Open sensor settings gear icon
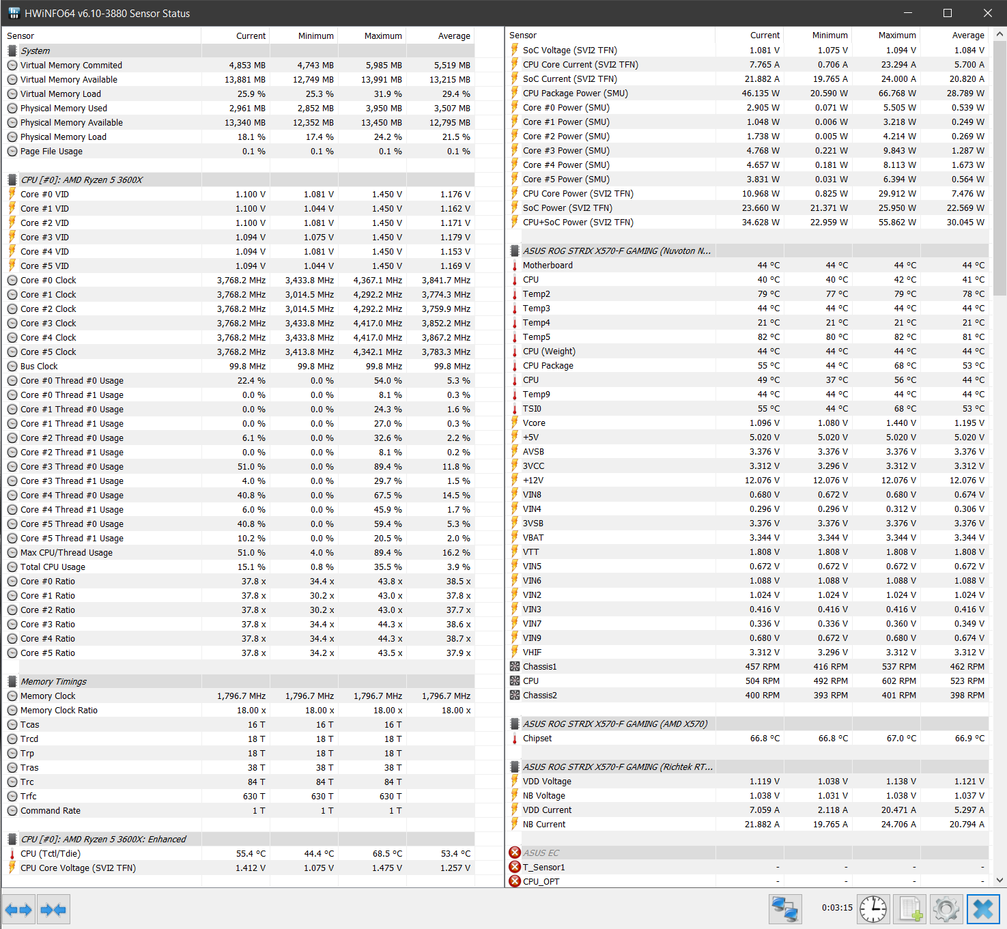The width and height of the screenshot is (1007, 929). tap(946, 909)
